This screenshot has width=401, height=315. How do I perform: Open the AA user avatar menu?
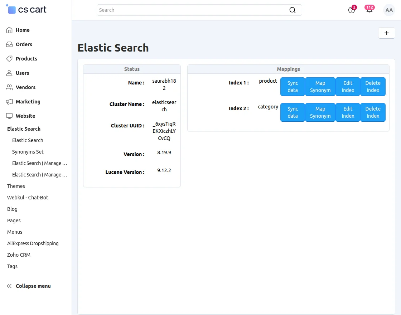pos(389,10)
